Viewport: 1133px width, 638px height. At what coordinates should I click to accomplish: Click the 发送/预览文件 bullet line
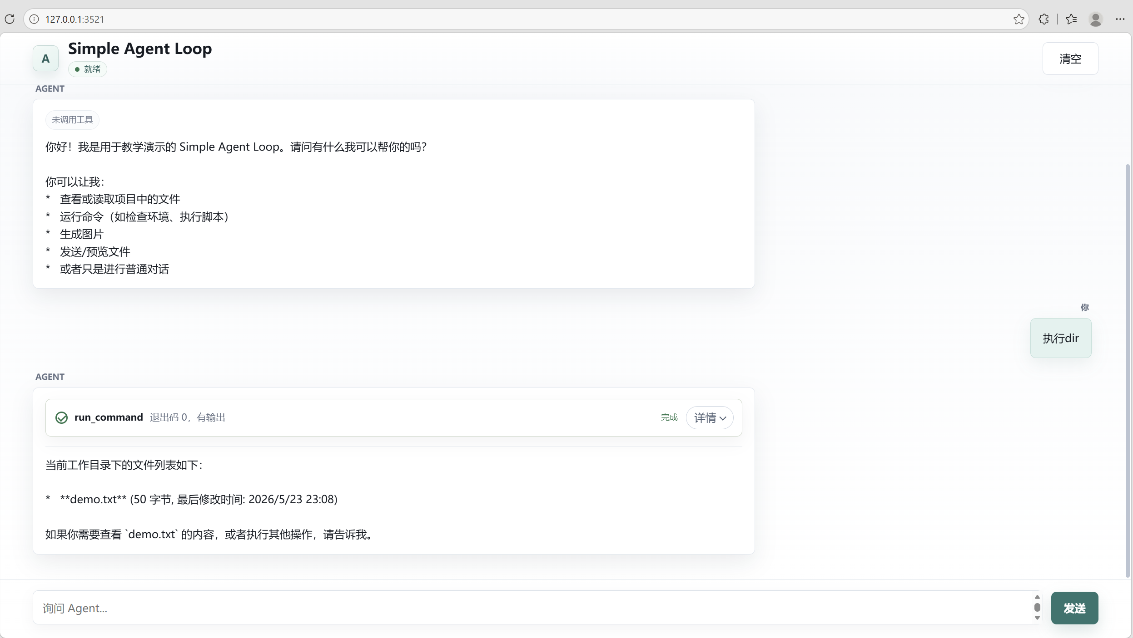(88, 252)
